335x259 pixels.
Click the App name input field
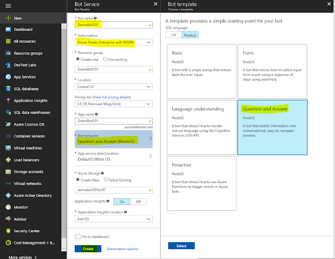[x=114, y=121]
